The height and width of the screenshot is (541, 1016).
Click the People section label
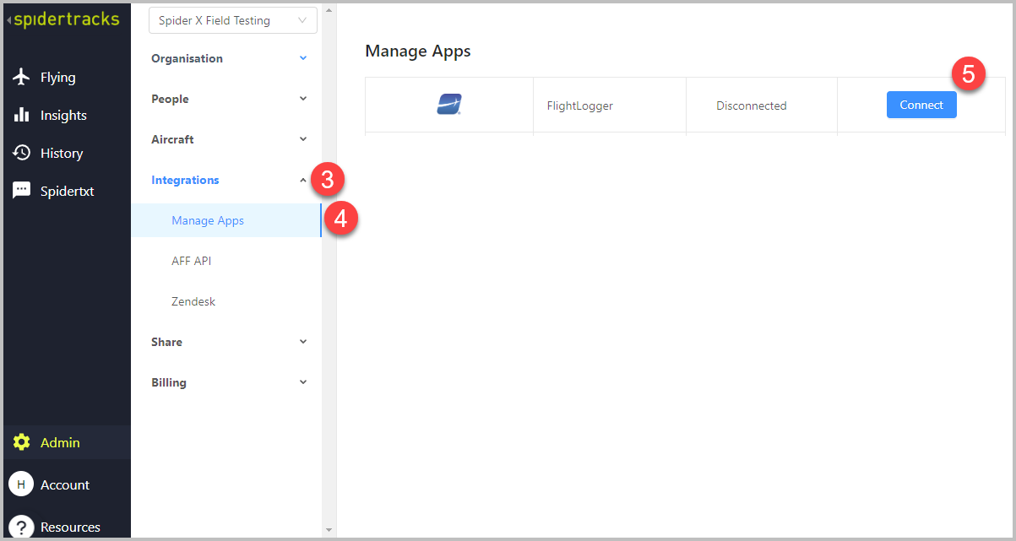click(170, 99)
